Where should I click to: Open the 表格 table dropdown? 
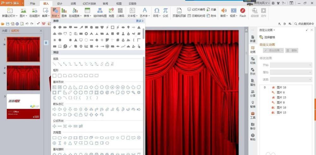pyautogui.click(x=87, y=16)
